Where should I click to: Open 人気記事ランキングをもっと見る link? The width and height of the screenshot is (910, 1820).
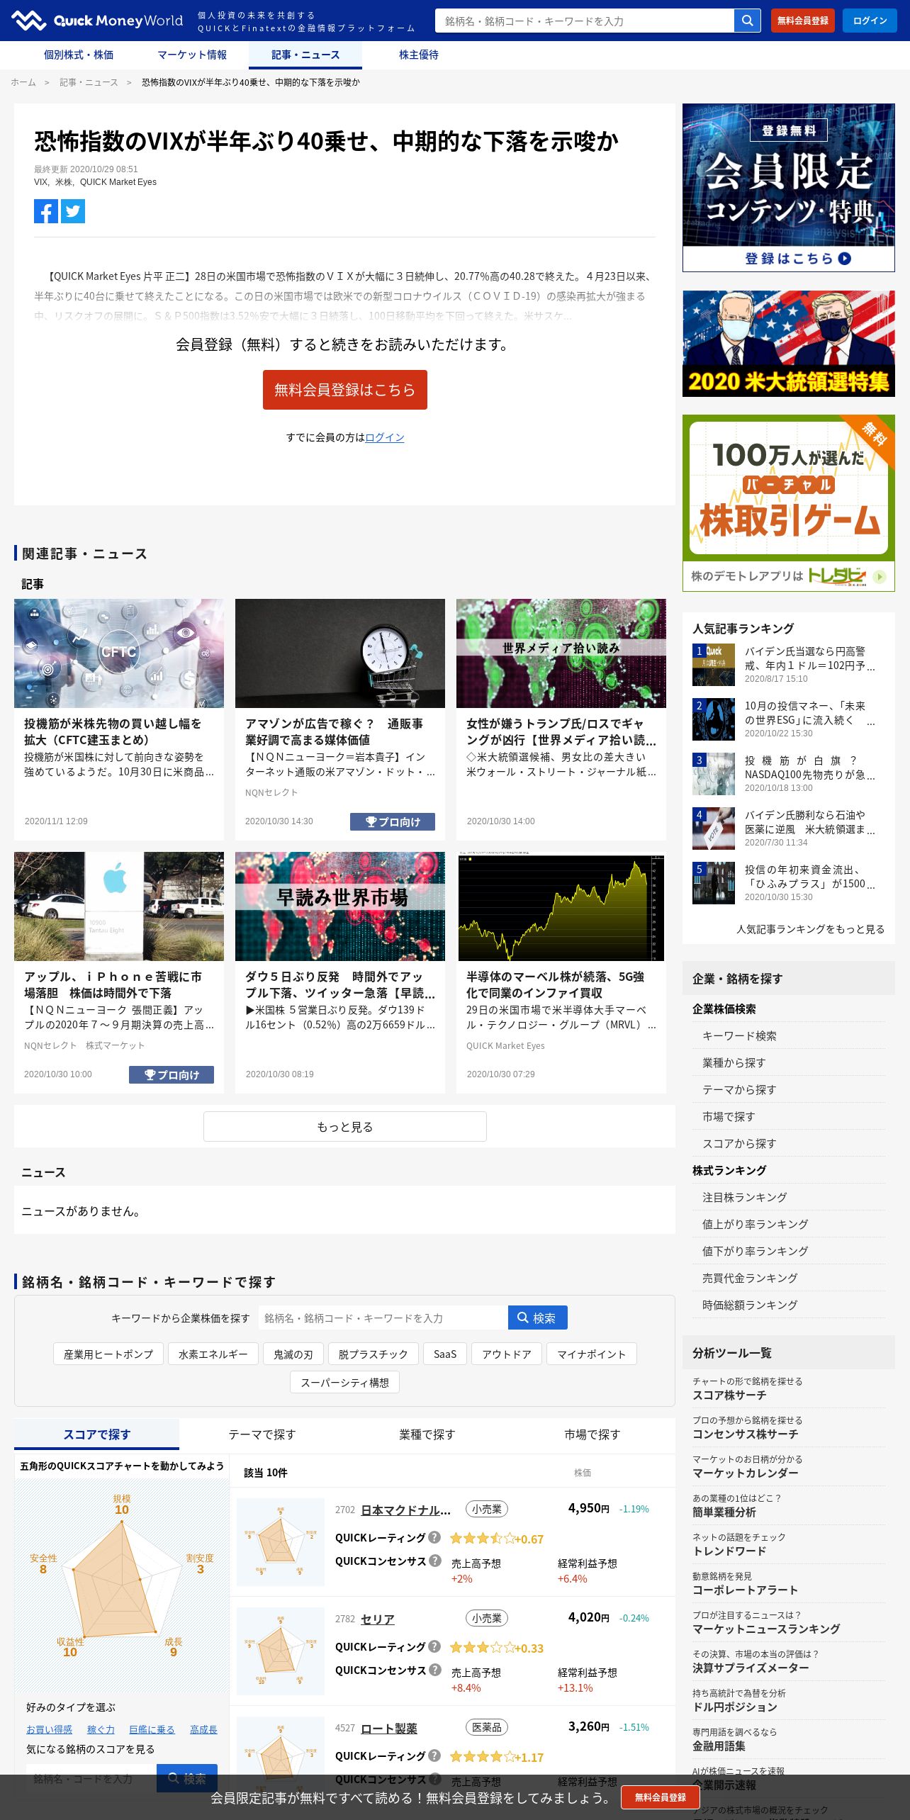(x=810, y=929)
